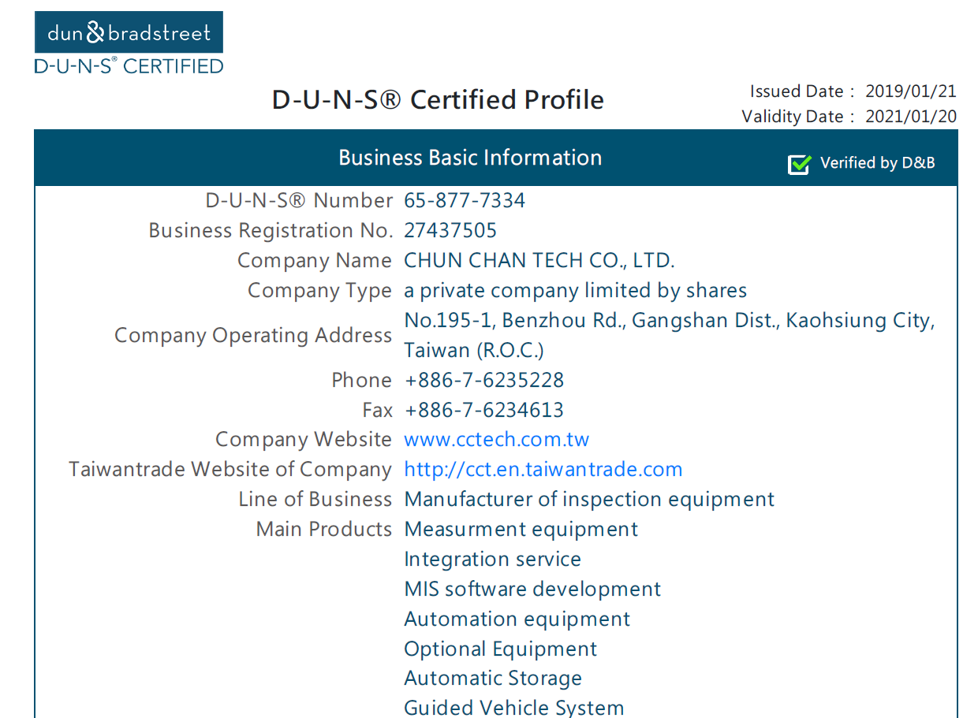Click the 'Line of Business' field label
This screenshot has height=718, width=978.
pos(315,499)
